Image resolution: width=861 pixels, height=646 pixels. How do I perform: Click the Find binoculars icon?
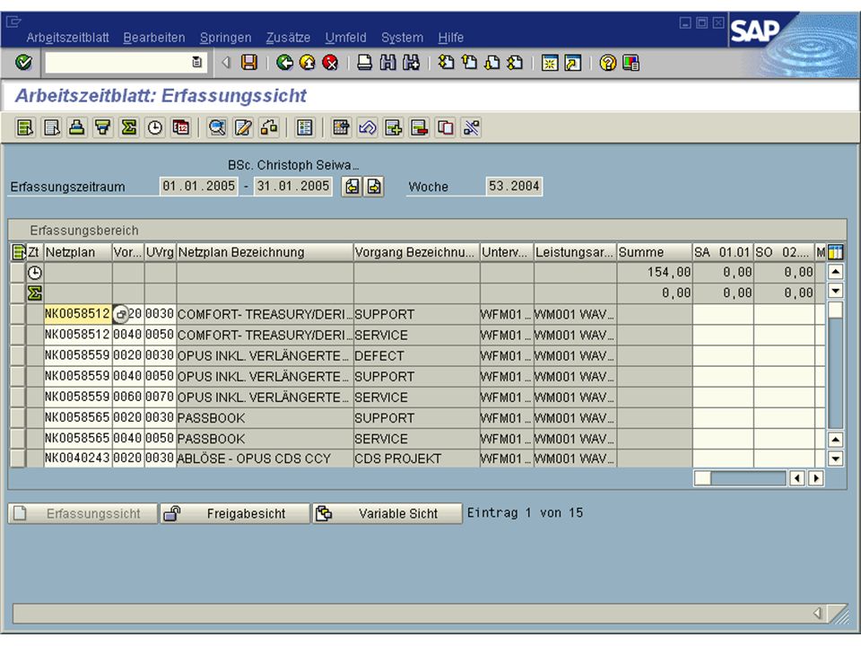(x=387, y=63)
